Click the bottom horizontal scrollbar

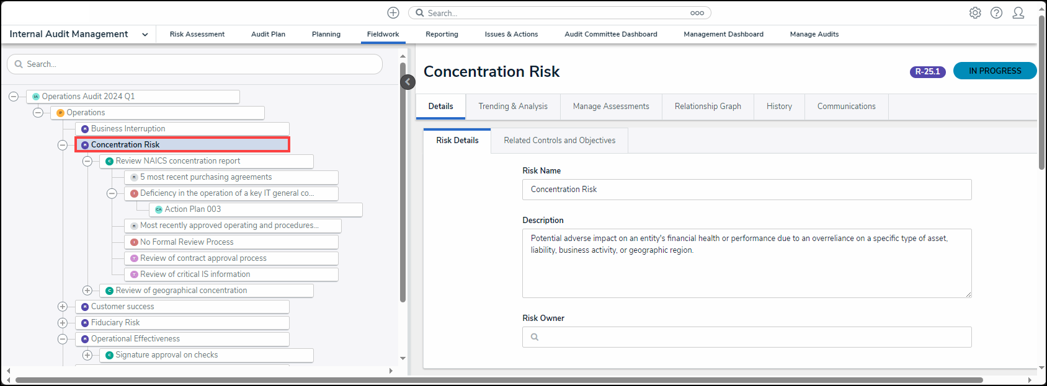[x=496, y=380]
